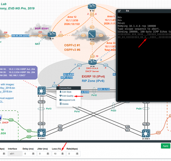The image size is (171, 161).
Task: Click the e0/1 interface label above FR switch
Action: click(92, 27)
